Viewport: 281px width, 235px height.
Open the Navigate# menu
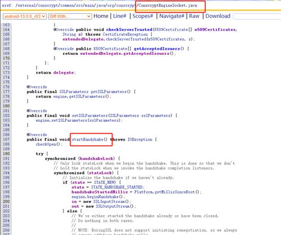[x=172, y=16]
